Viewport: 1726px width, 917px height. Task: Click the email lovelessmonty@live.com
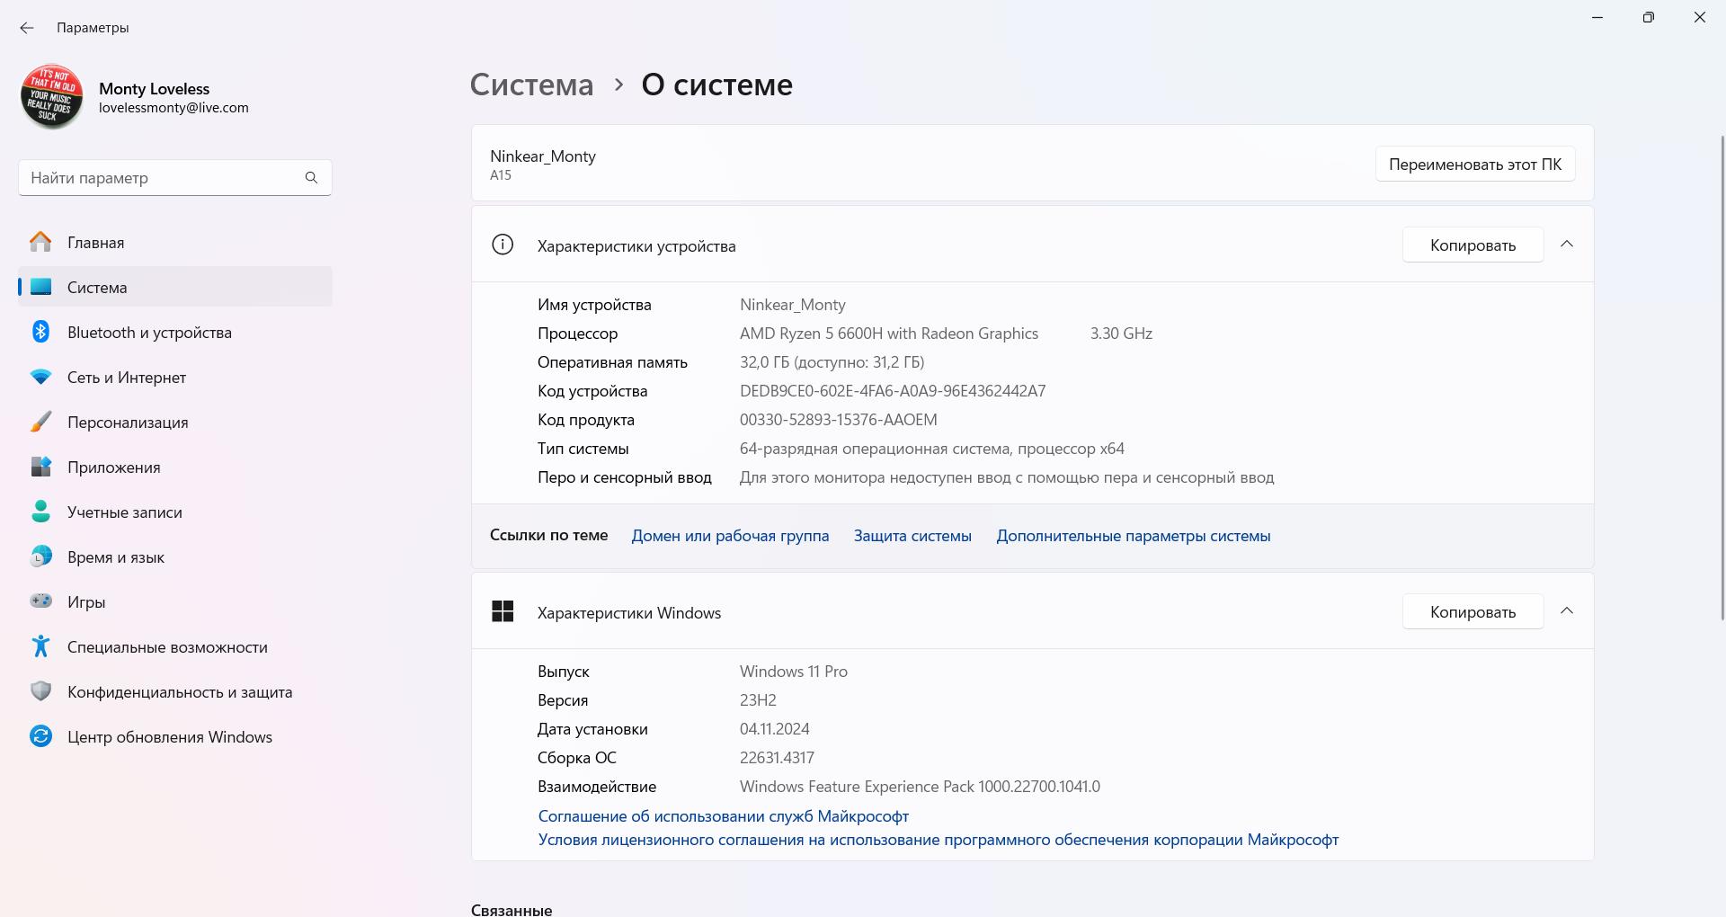pyautogui.click(x=173, y=108)
